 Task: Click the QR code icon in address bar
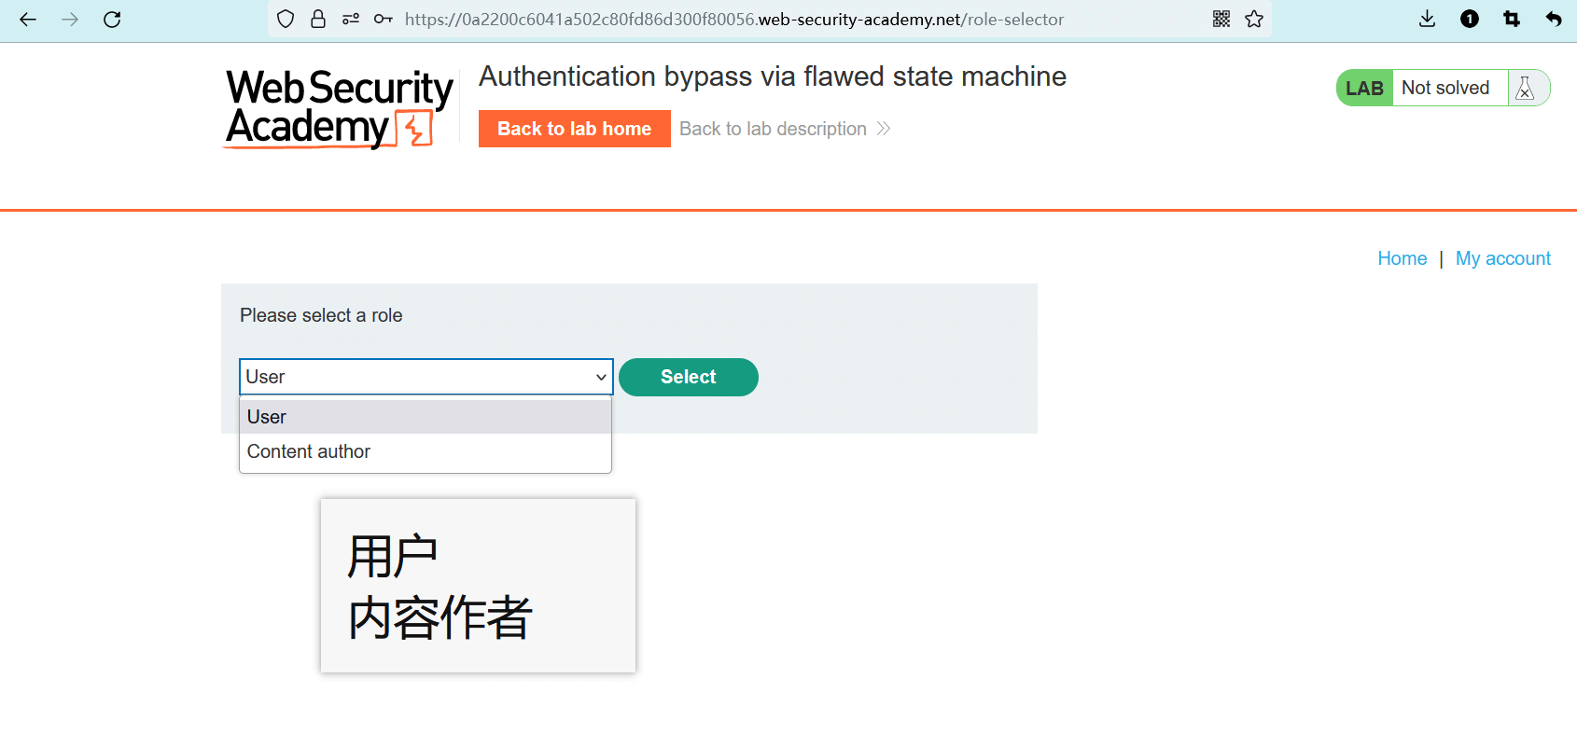(1221, 20)
